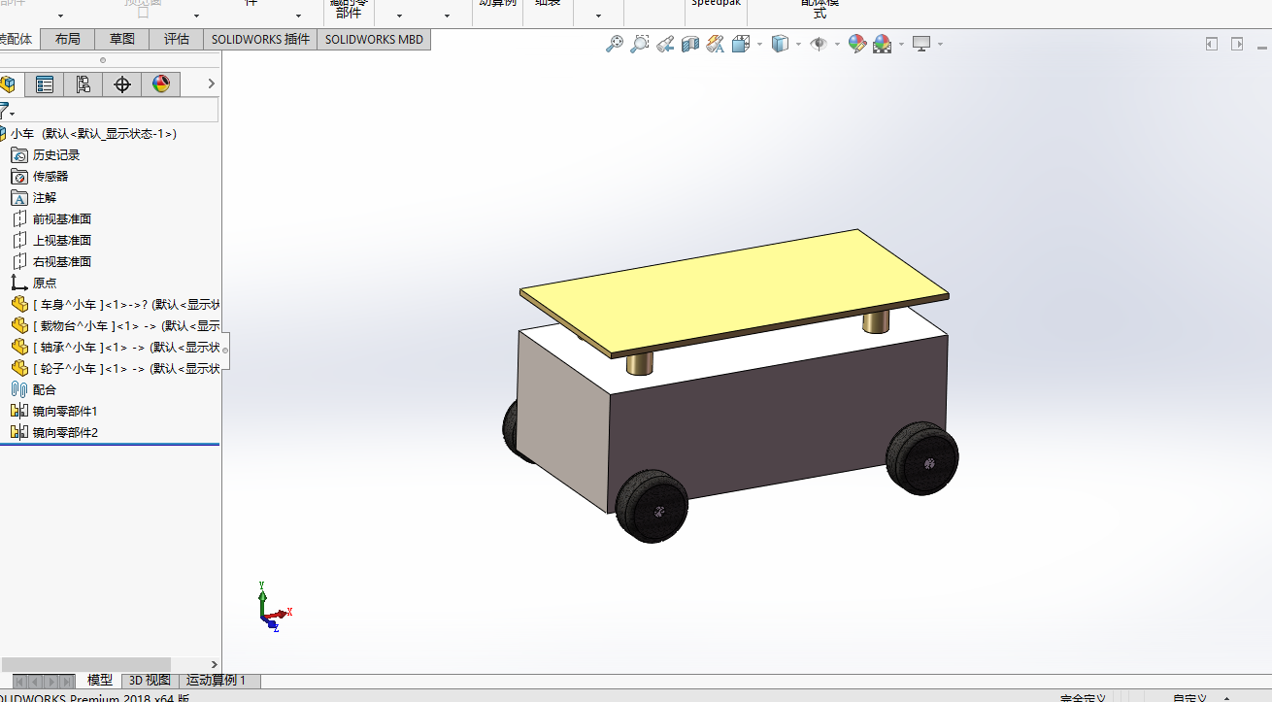Select the 配合 mates folder

coord(45,389)
